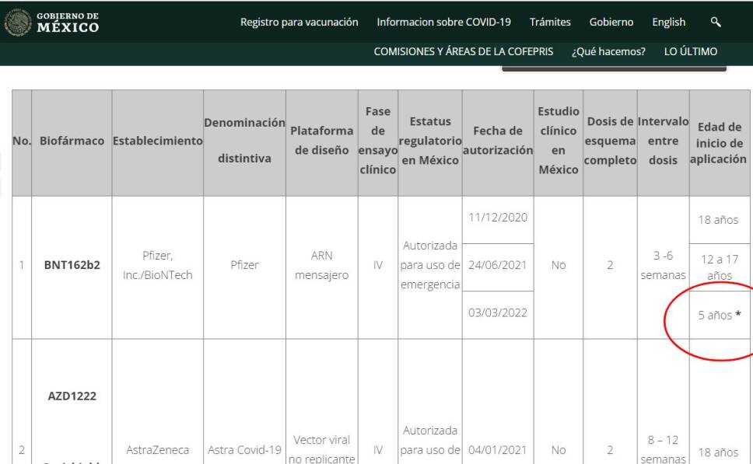753x464 pixels.
Task: Open the ¿Qué hacemos? menu
Action: 608,51
